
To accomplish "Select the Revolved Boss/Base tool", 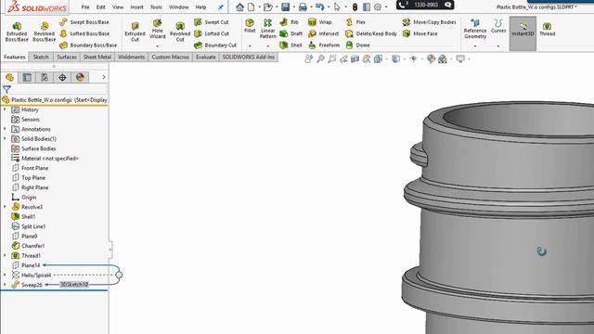I will point(44,32).
